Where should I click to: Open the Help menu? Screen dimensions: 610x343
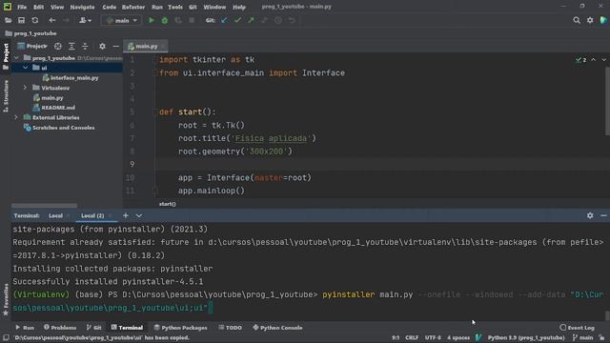[x=239, y=7]
